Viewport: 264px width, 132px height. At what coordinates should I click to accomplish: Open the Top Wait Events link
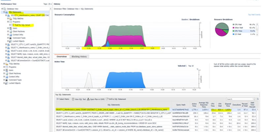(x=254, y=15)
